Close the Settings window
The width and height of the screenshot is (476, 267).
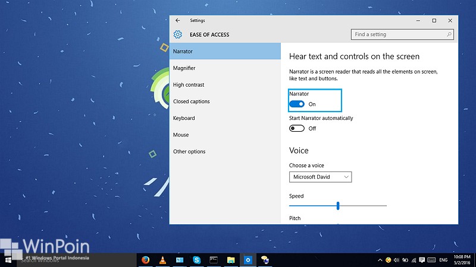point(450,21)
